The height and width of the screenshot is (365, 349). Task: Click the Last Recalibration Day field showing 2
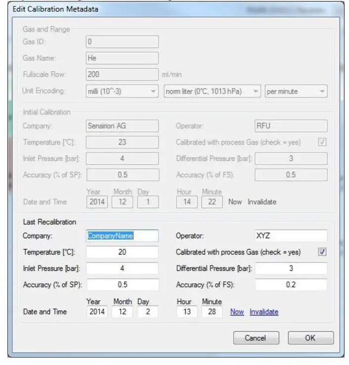pyautogui.click(x=148, y=312)
